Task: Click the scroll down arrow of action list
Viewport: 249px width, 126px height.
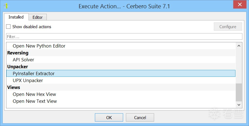Action: tap(239, 104)
